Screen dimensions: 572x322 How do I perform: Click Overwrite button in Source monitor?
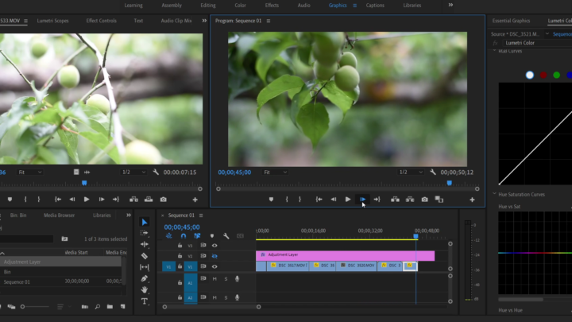(149, 200)
